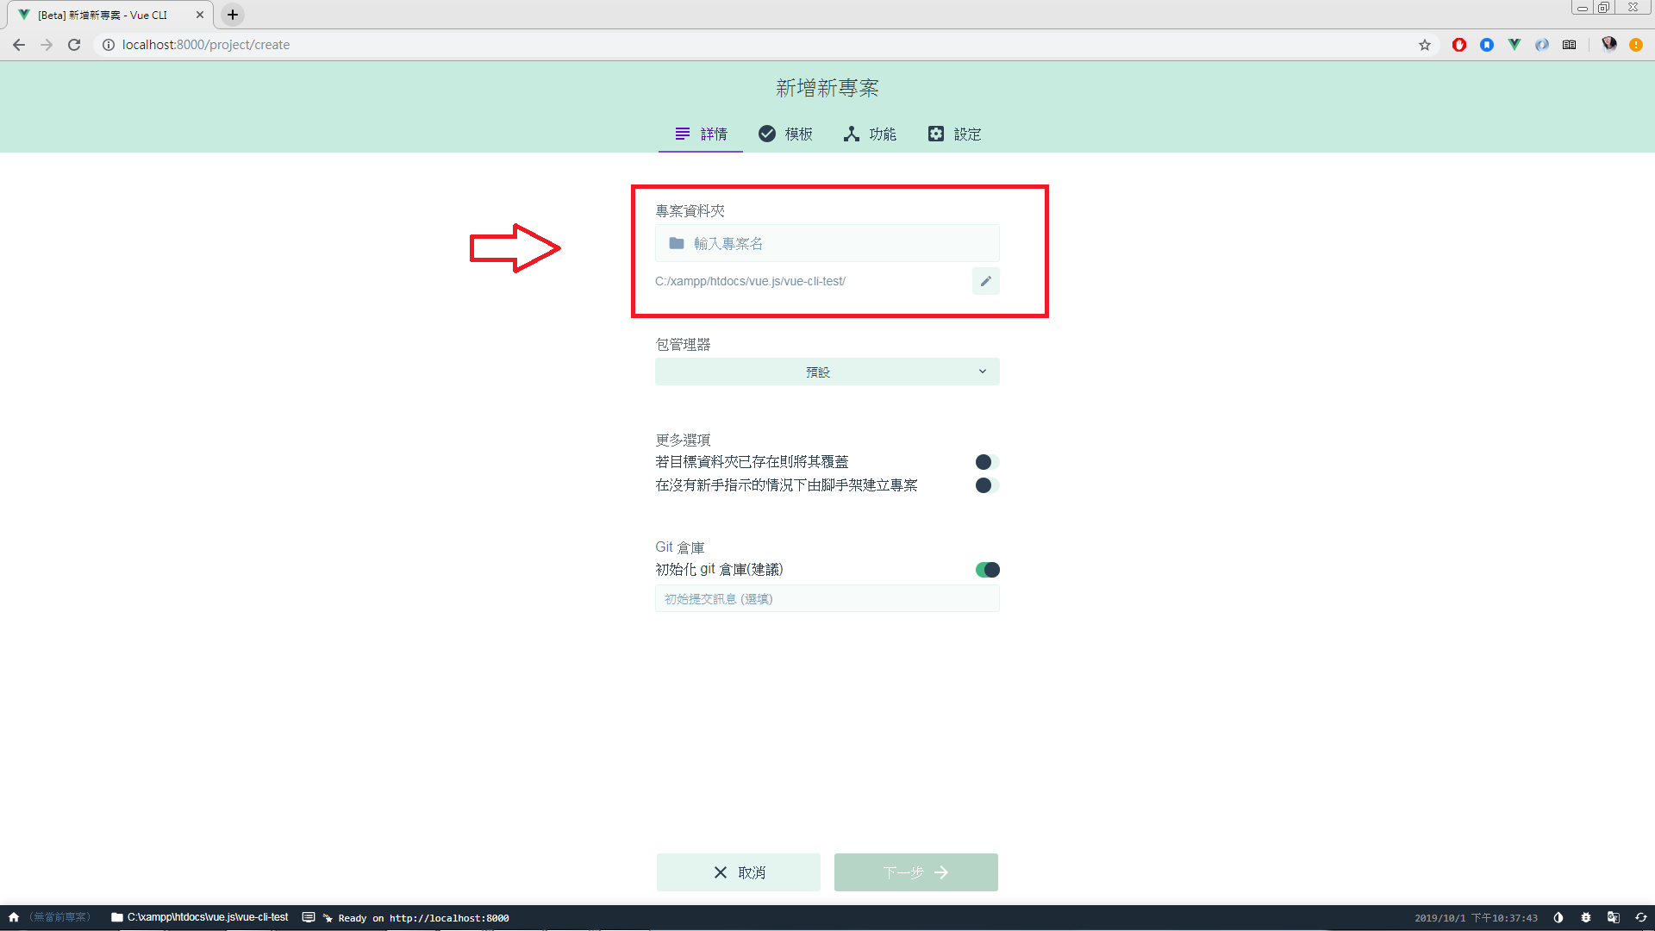Toggle dark mode icon in status bar
The width and height of the screenshot is (1655, 931).
click(1558, 917)
